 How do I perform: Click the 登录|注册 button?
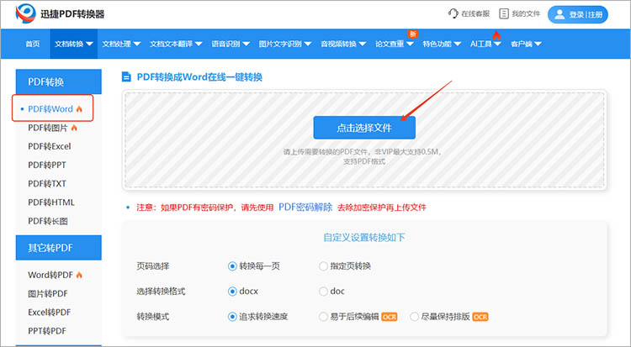[577, 14]
